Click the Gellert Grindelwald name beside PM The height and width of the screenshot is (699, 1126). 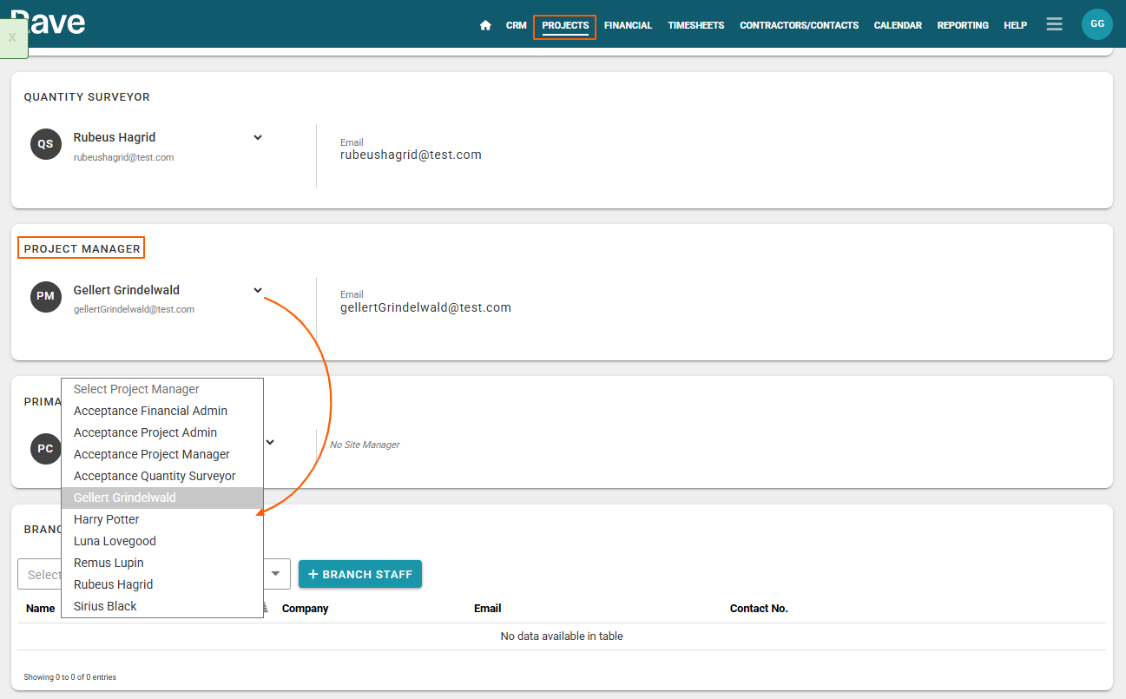(x=127, y=290)
